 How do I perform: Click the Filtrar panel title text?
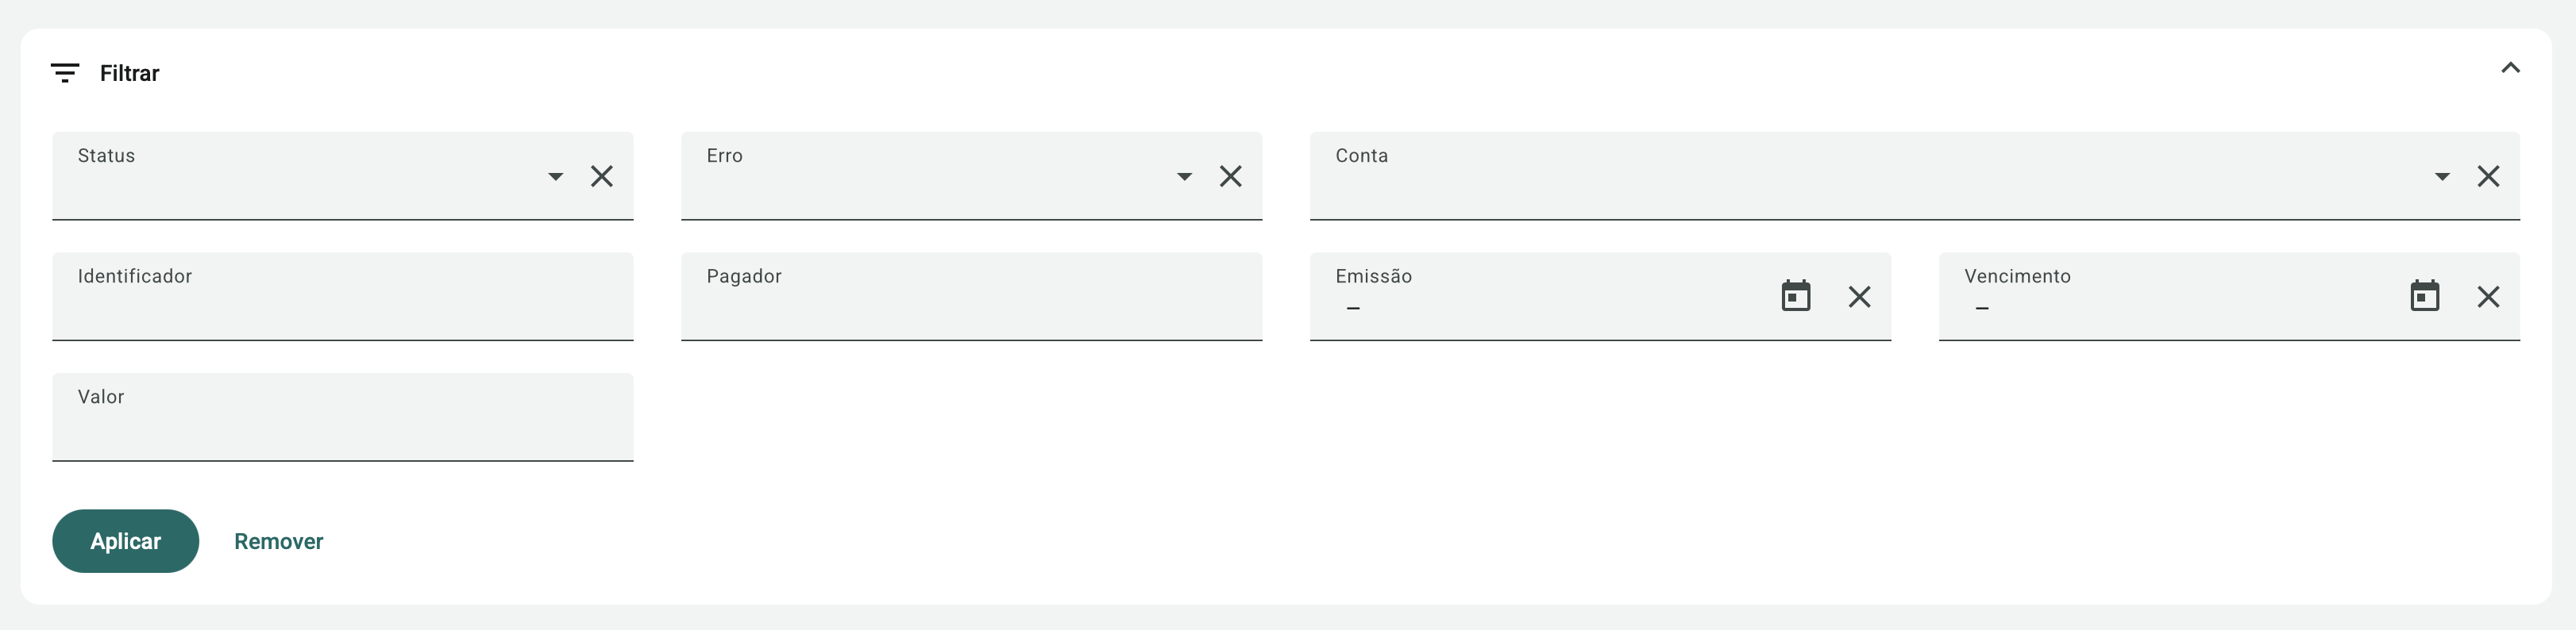(129, 72)
